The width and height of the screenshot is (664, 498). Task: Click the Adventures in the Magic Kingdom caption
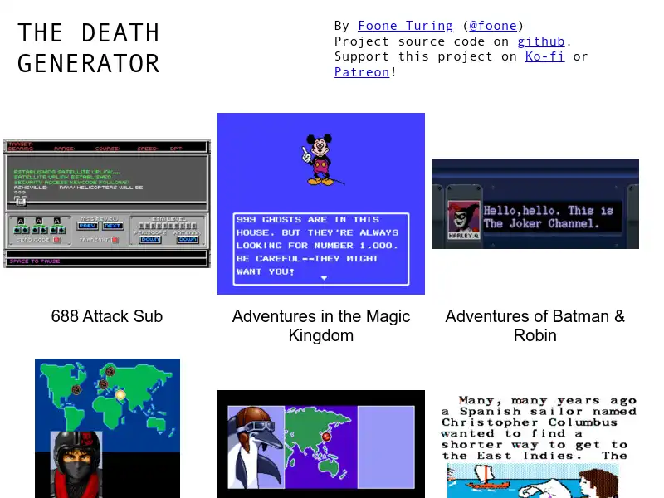321,325
